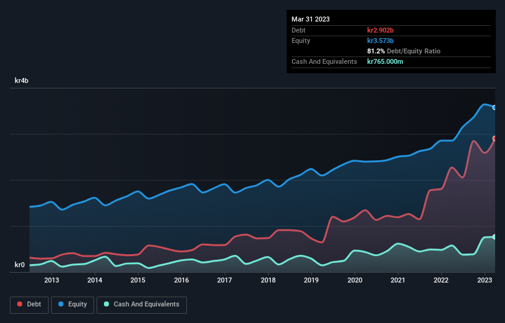This screenshot has height=323, width=505.
Task: Select the 2019 axis label
Action: (x=311, y=280)
